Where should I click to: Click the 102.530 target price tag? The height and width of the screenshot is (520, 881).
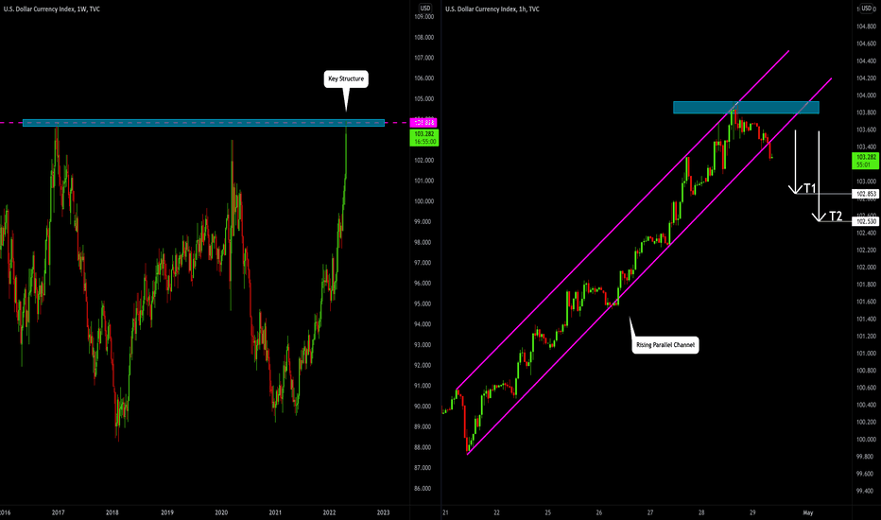tap(865, 221)
